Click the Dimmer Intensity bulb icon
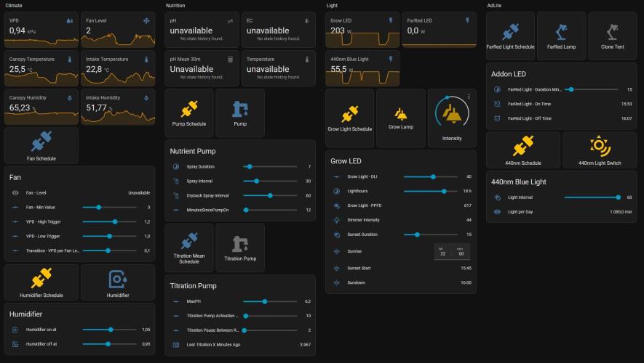This screenshot has height=363, width=644. pyautogui.click(x=336, y=220)
